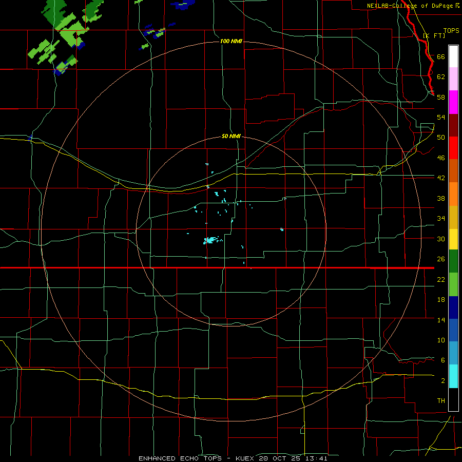Click the legend value 26
The image size is (462, 462).
[441, 259]
